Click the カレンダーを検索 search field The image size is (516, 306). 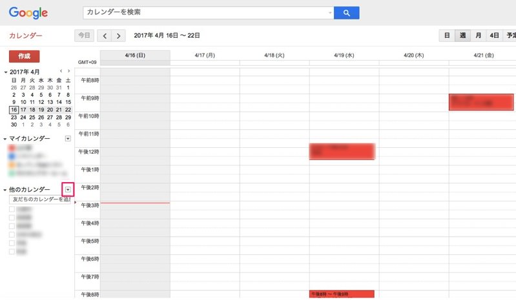(207, 13)
